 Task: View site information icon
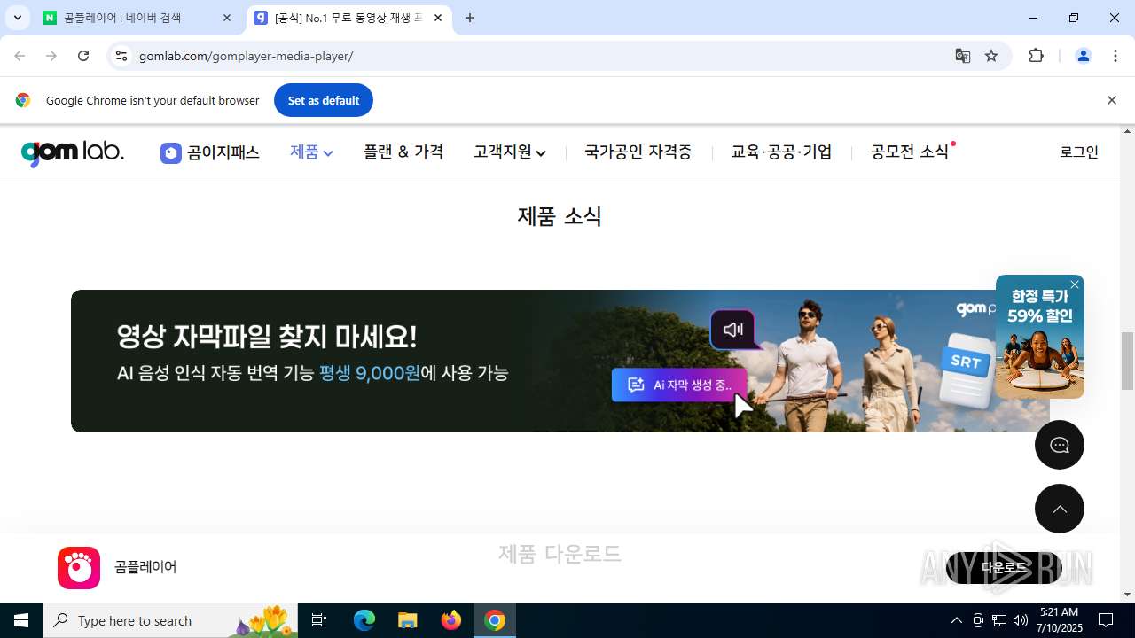(x=122, y=56)
